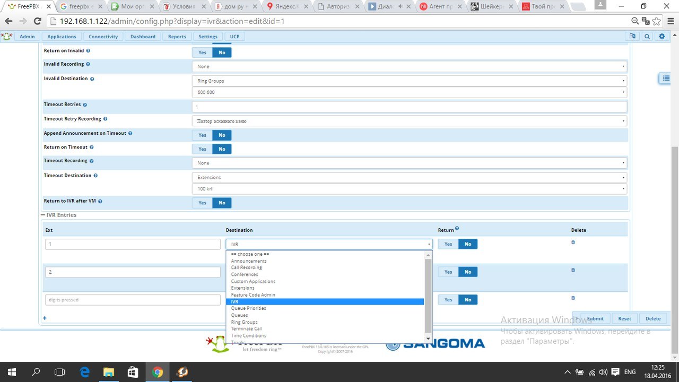The height and width of the screenshot is (382, 679).
Task: Open Invalid Recording dropdown showing None
Action: tap(410, 67)
